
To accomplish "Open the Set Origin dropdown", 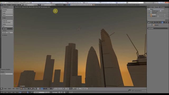I will click(7, 29).
